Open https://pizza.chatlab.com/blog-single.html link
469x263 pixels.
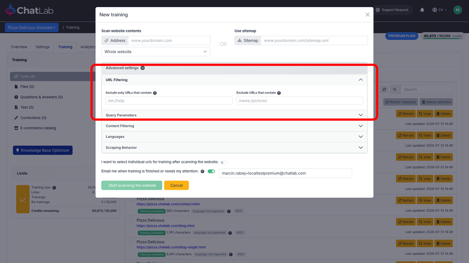tap(171, 247)
